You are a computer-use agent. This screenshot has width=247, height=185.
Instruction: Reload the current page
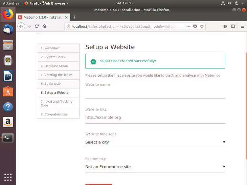click(37, 26)
